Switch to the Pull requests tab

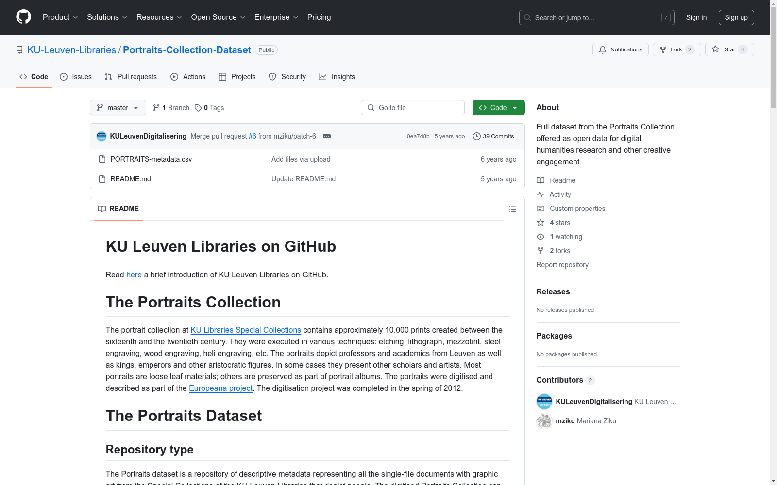pos(131,77)
